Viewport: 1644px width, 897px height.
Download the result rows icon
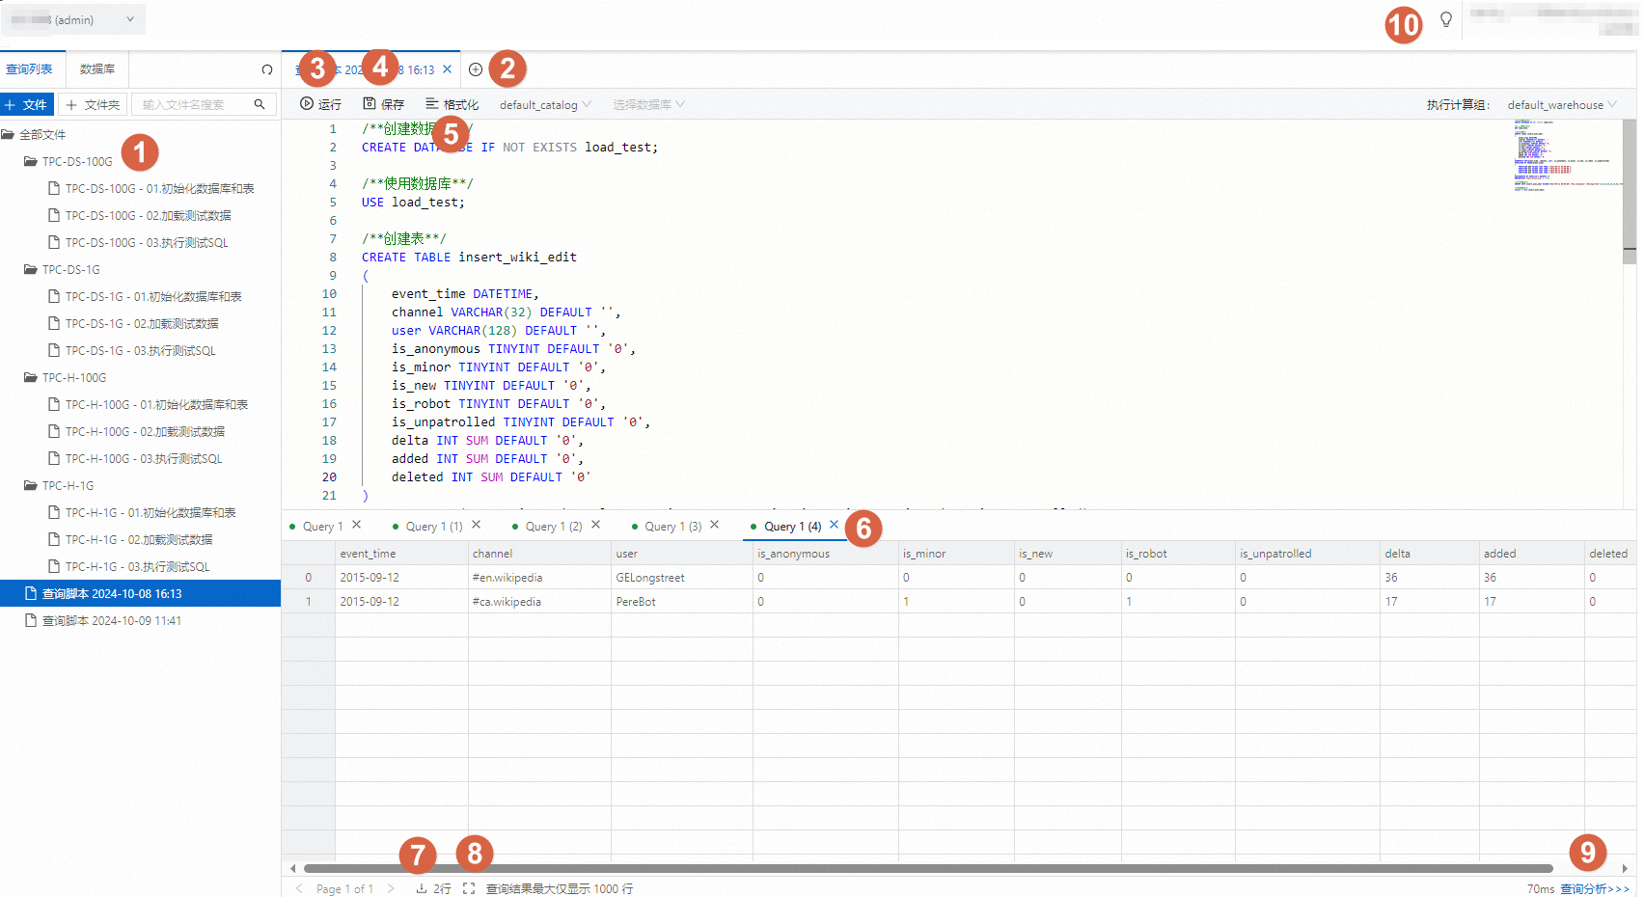click(x=422, y=888)
